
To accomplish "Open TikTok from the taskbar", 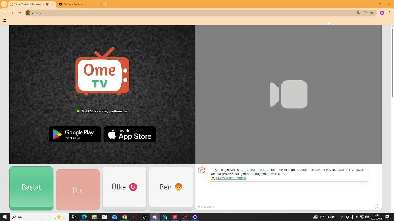I will point(145,217).
